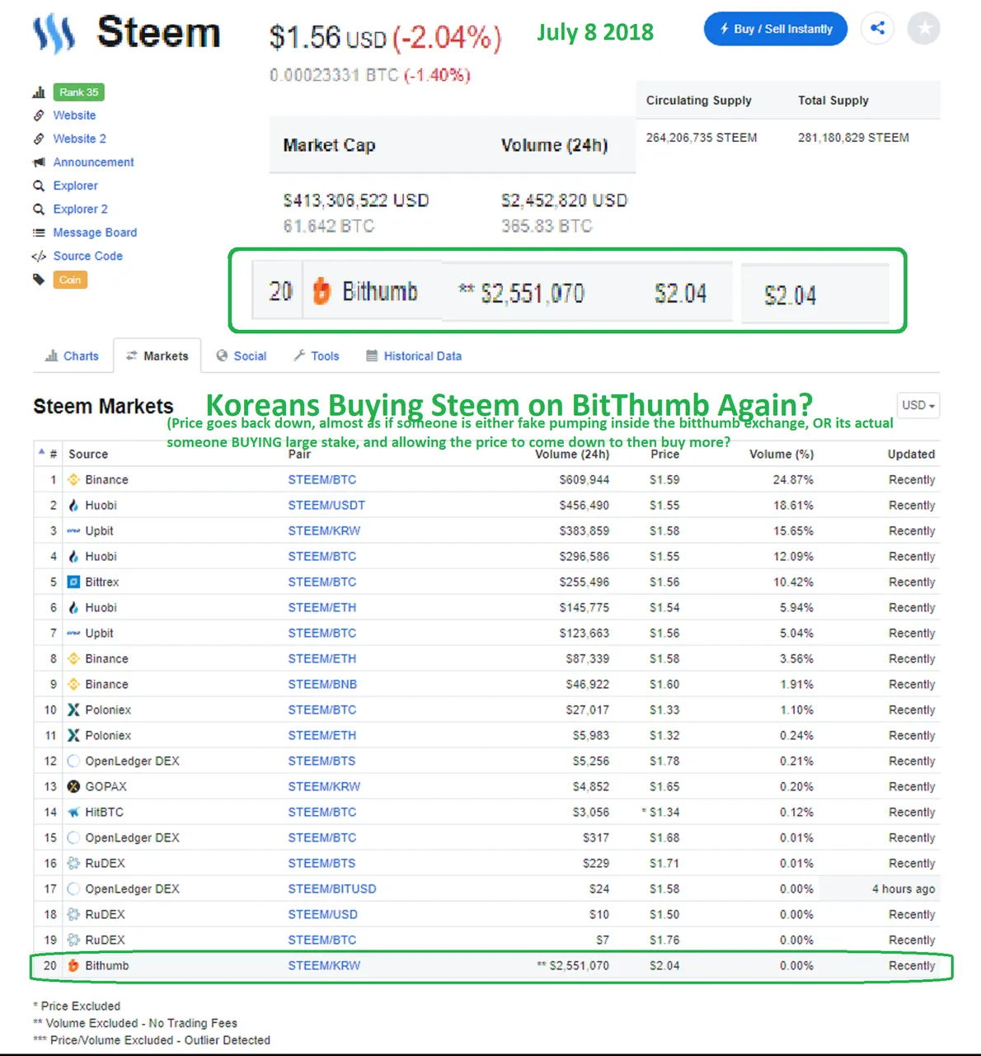The width and height of the screenshot is (981, 1056).
Task: Open STEEM/KRW pair on Bithumb
Action: tap(324, 965)
